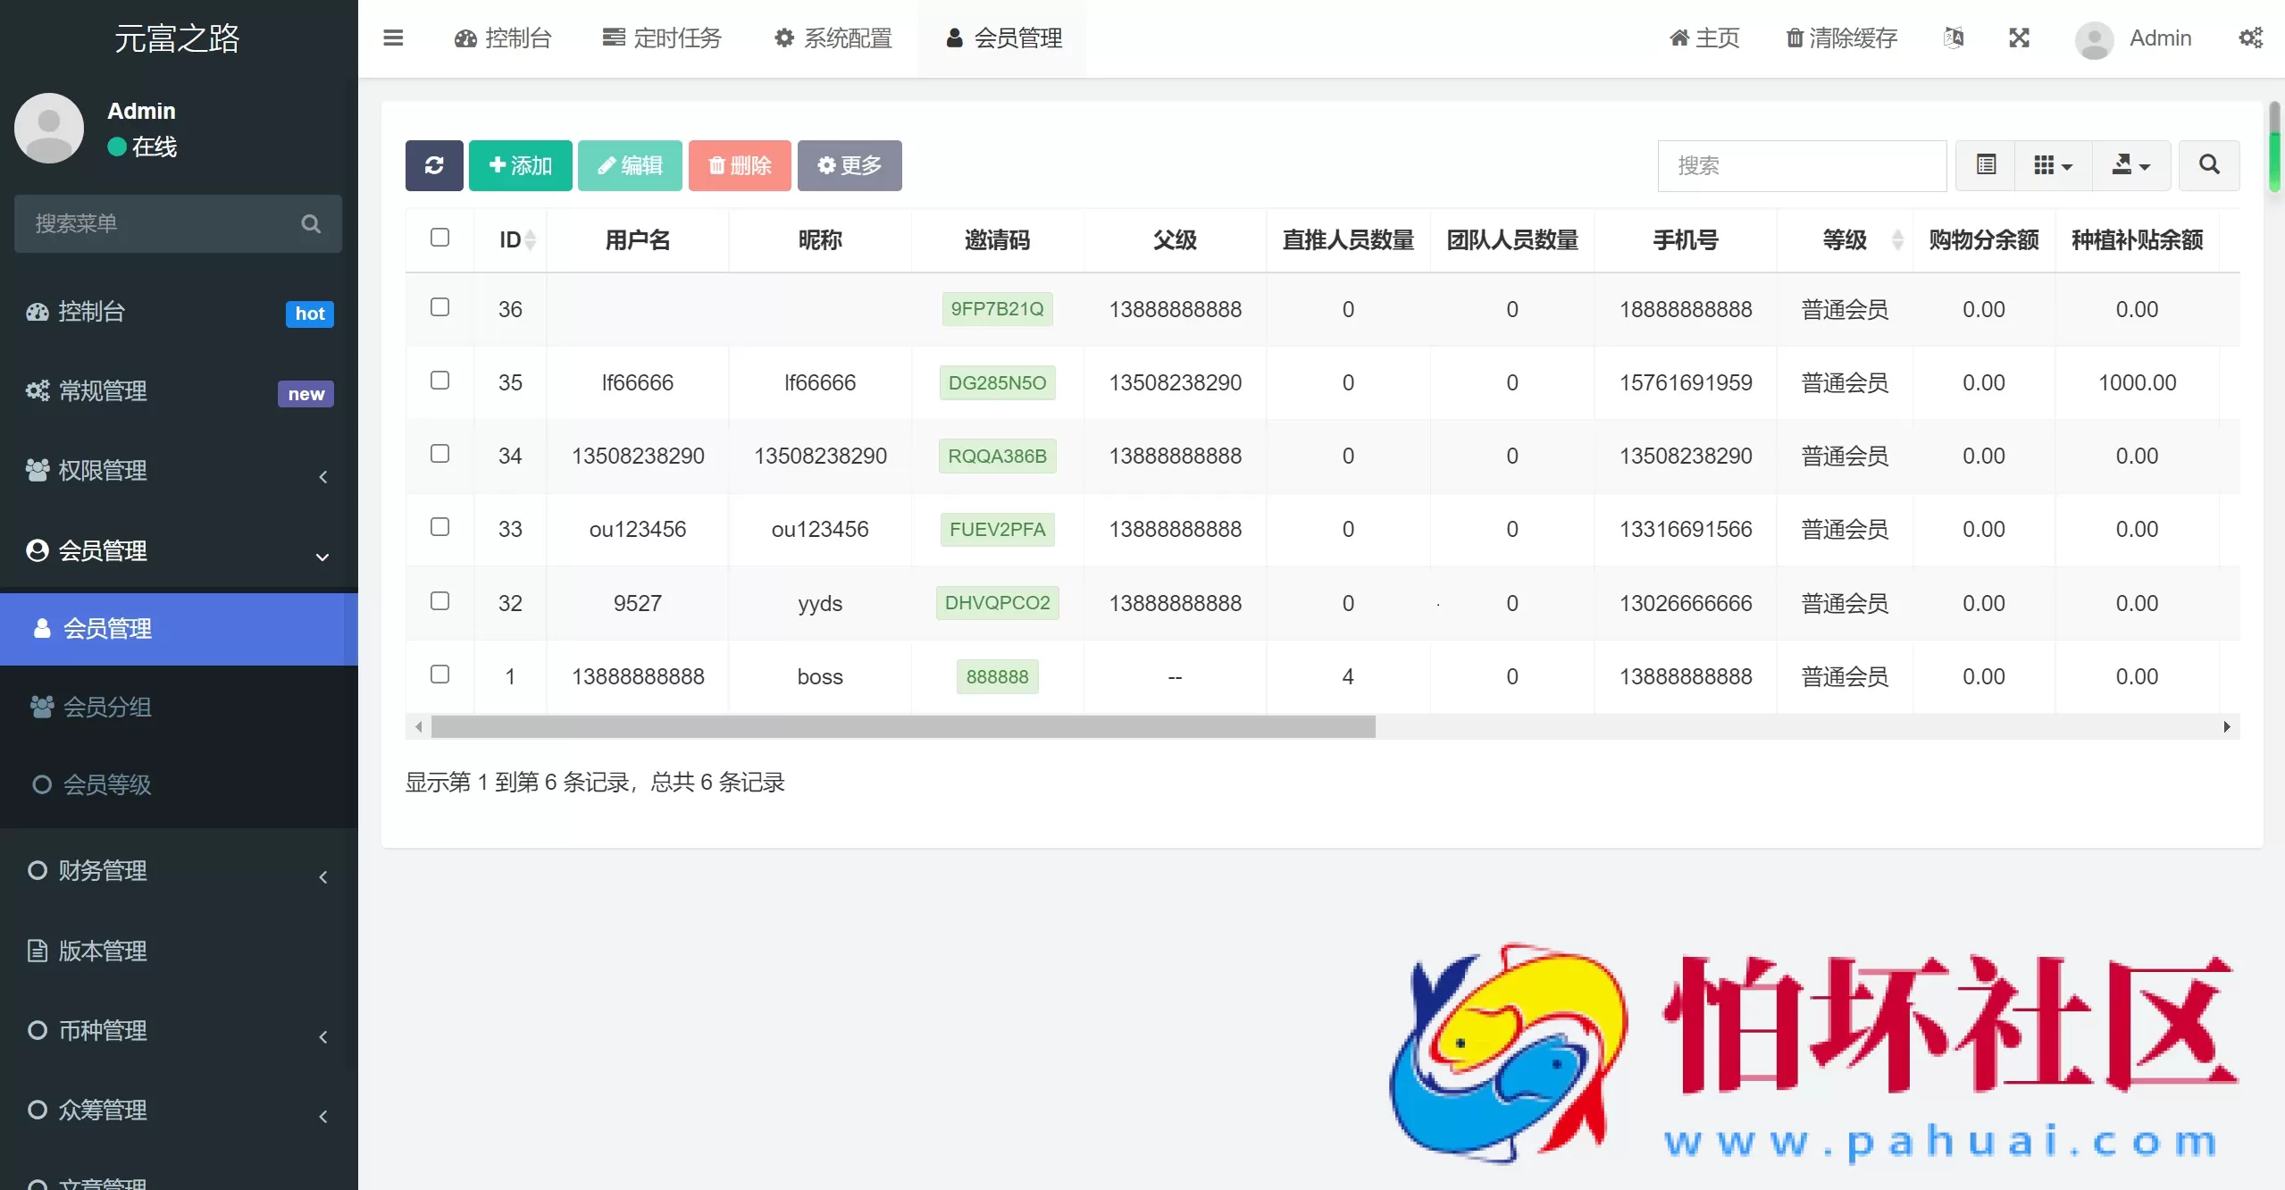Click the refresh icon above the member table
This screenshot has height=1190, width=2285.
[x=434, y=165]
